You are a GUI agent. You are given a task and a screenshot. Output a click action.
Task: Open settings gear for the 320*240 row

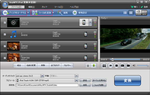95,44
